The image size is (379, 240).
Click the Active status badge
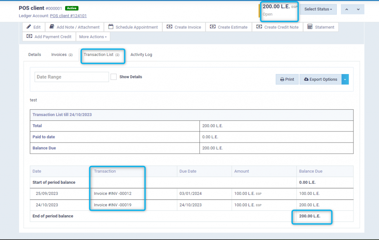[71, 8]
